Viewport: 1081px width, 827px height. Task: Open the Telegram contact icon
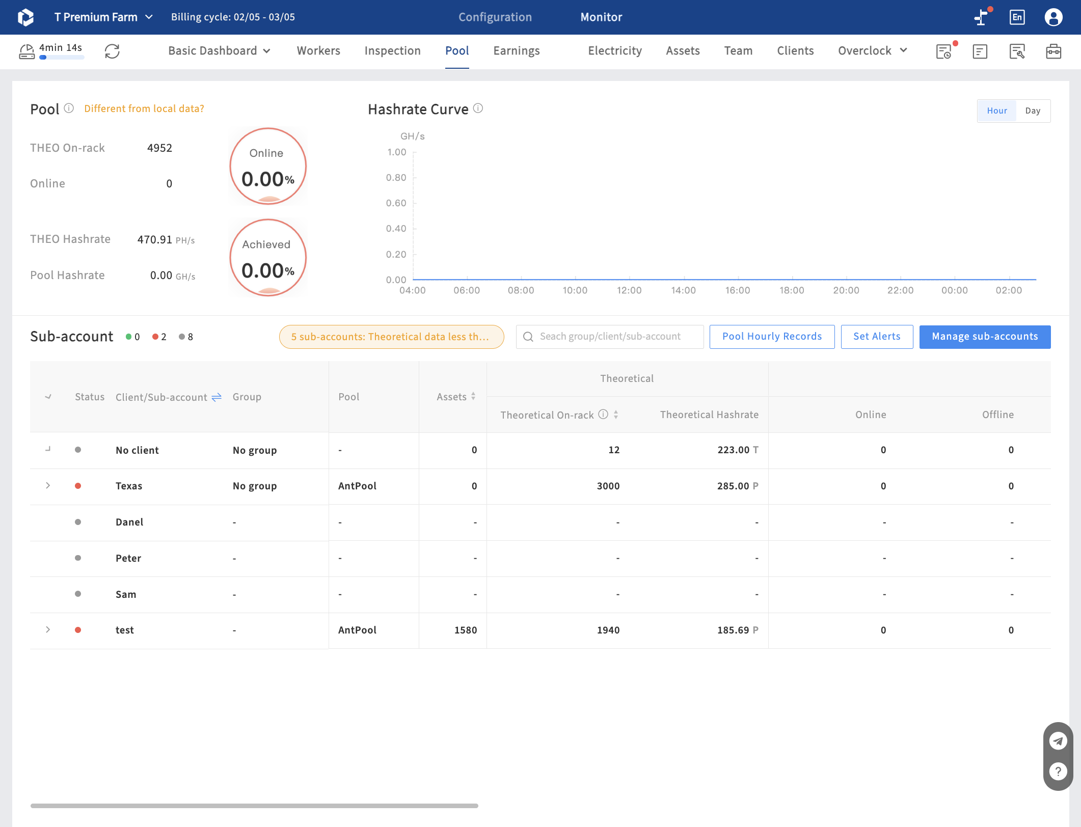pos(1058,741)
